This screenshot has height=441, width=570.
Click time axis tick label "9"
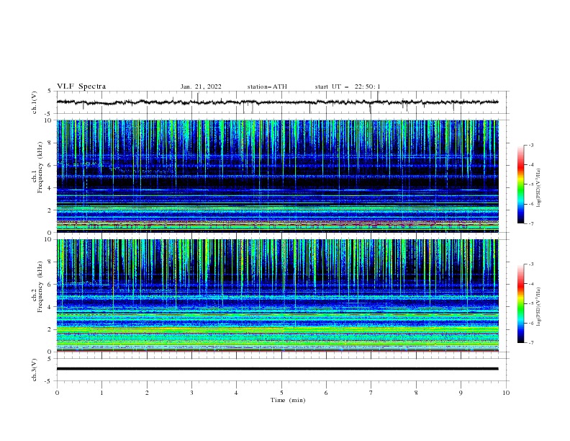pos(461,393)
